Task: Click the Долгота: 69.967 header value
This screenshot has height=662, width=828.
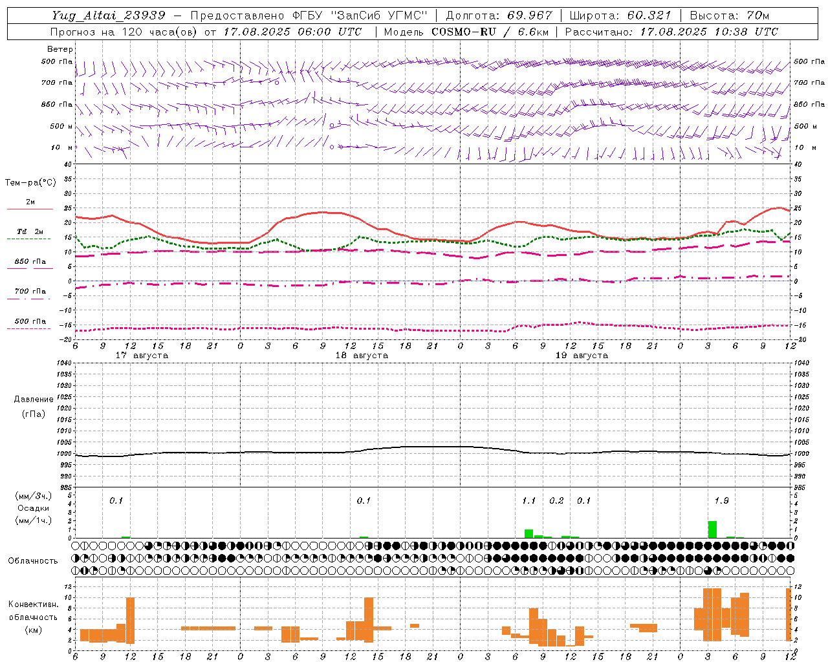Action: (499, 16)
